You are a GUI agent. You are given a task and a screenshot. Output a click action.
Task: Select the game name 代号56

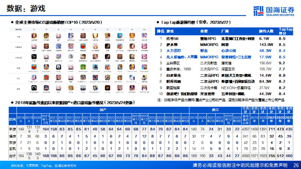[x=172, y=39]
